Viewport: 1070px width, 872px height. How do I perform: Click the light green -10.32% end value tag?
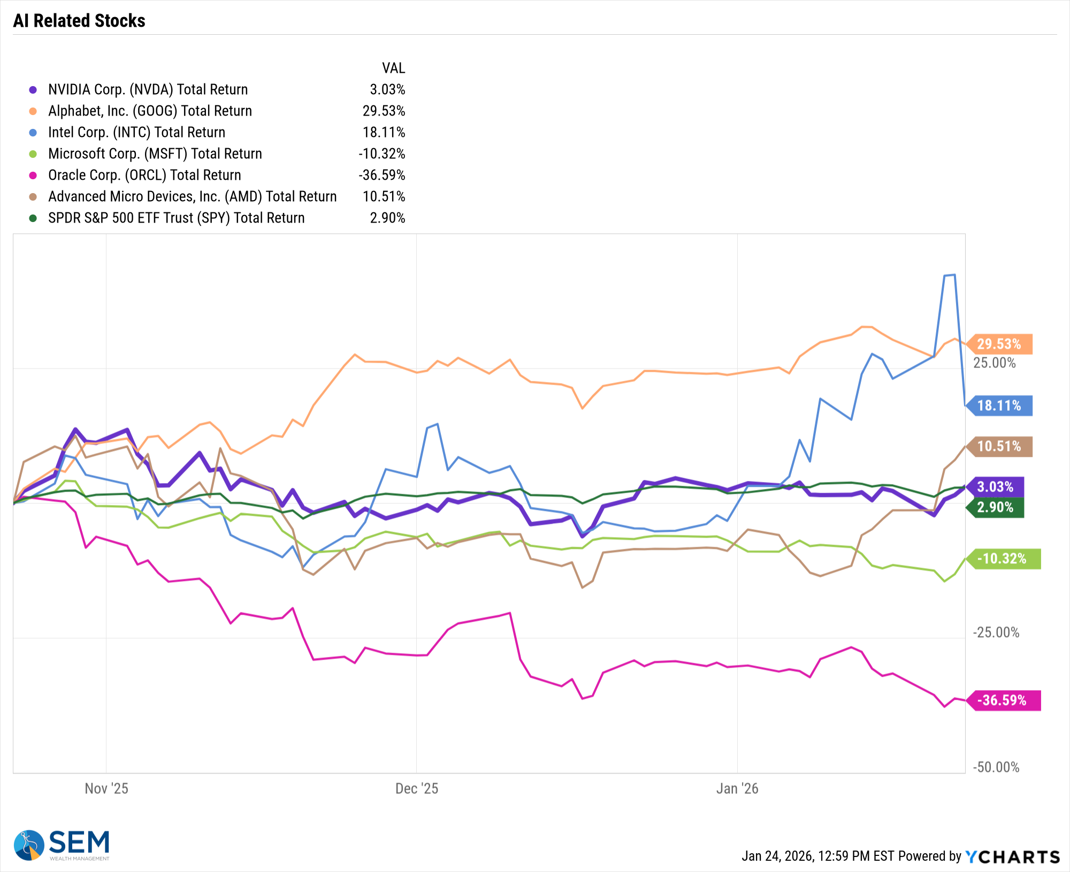tap(1003, 559)
